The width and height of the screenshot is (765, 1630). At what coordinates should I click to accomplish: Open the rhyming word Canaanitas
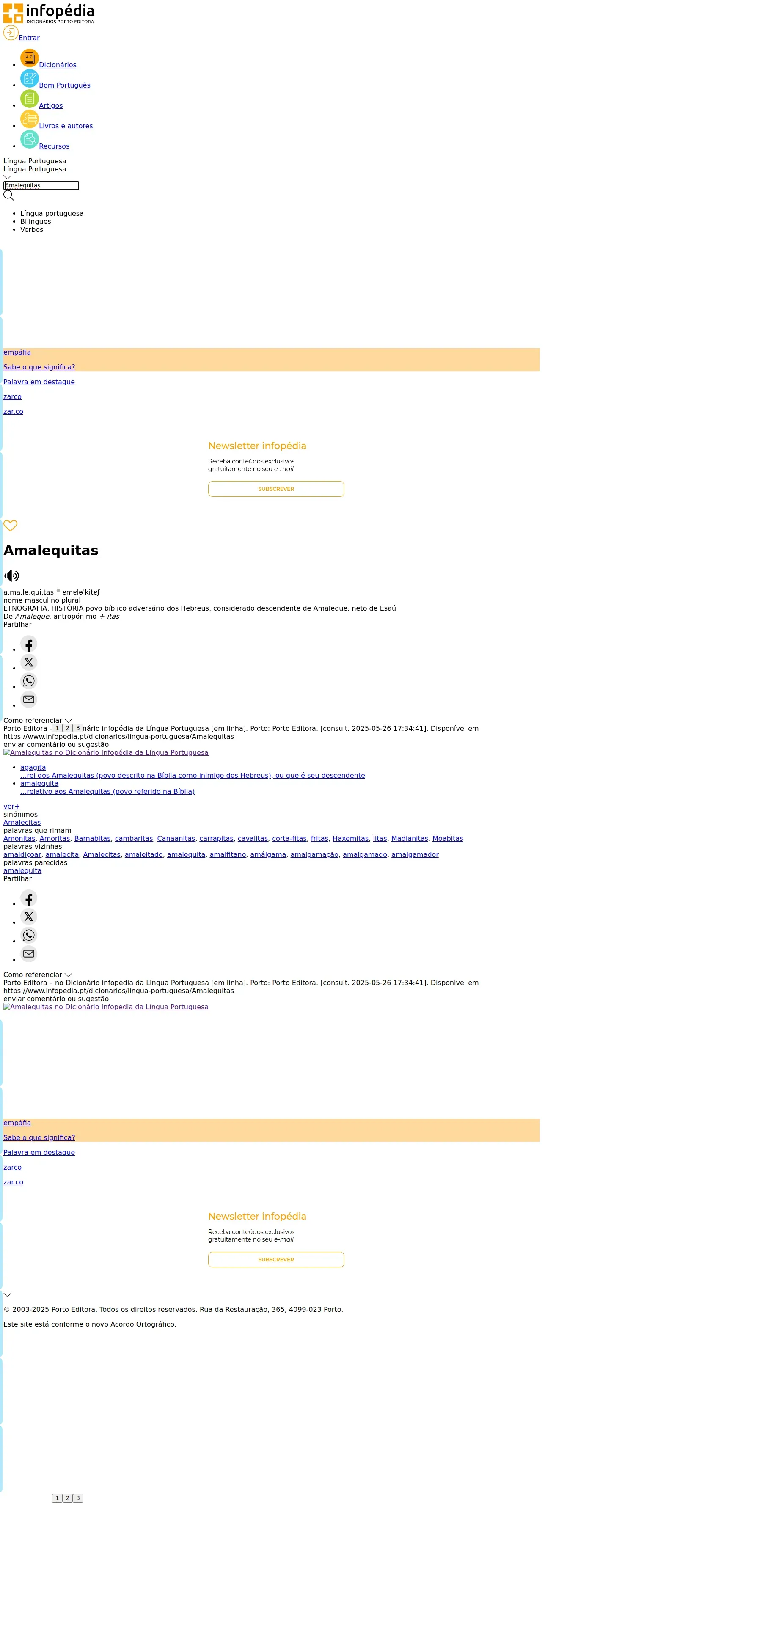176,838
